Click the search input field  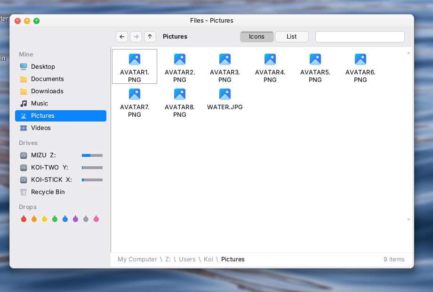[360, 37]
